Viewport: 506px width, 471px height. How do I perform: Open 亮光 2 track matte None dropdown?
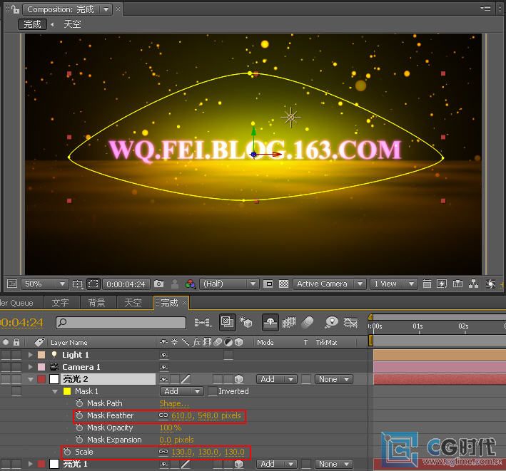click(334, 379)
